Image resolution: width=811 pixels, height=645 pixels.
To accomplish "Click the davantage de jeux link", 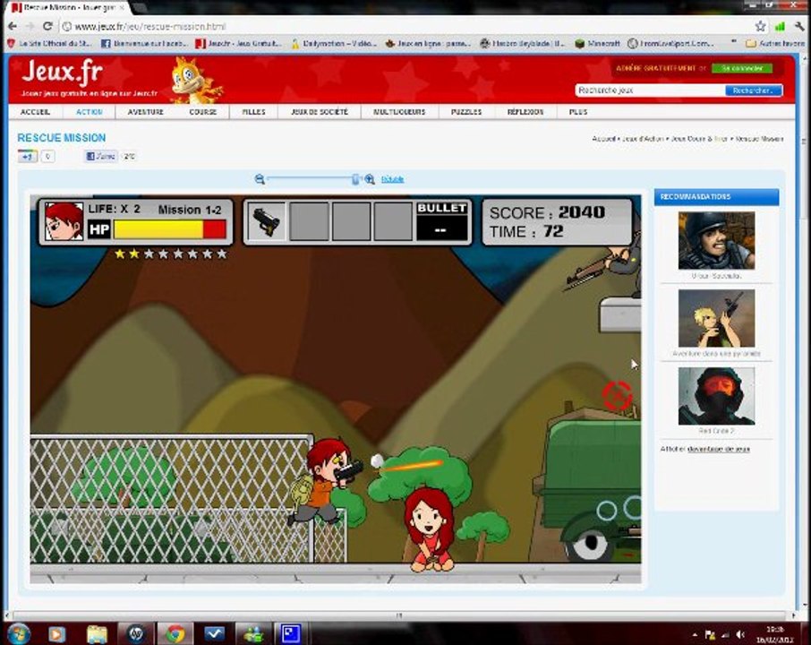I will tap(719, 449).
